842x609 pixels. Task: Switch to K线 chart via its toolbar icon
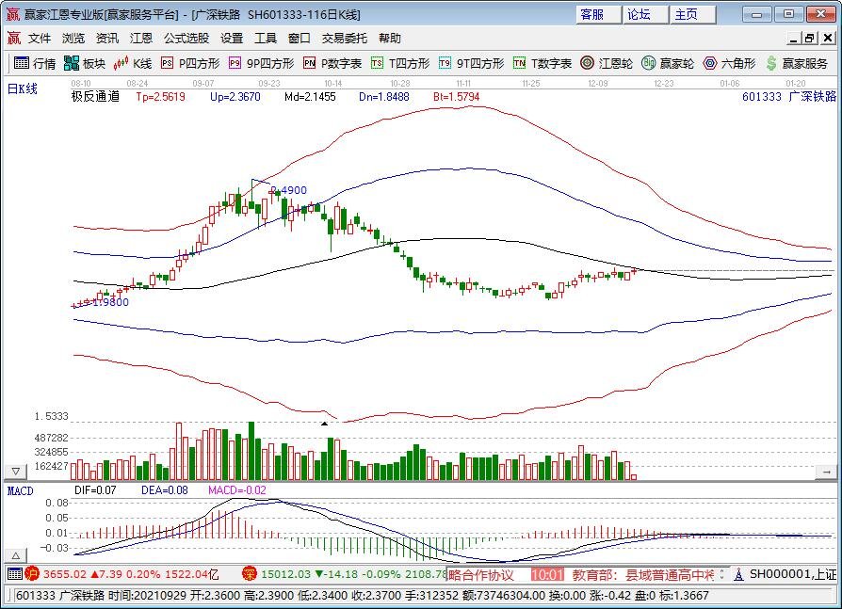coord(132,64)
